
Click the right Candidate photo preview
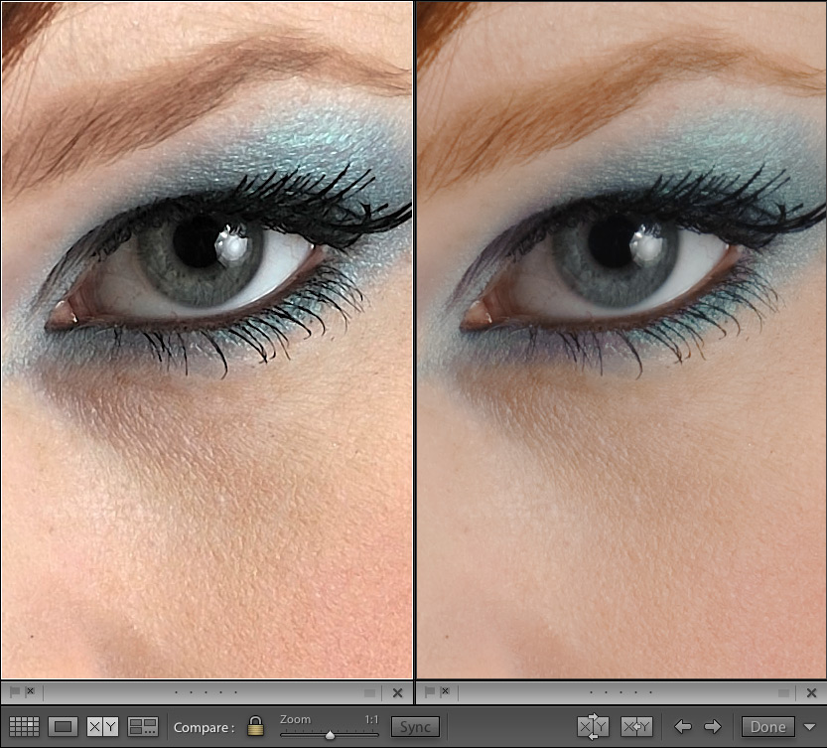pyautogui.click(x=621, y=340)
